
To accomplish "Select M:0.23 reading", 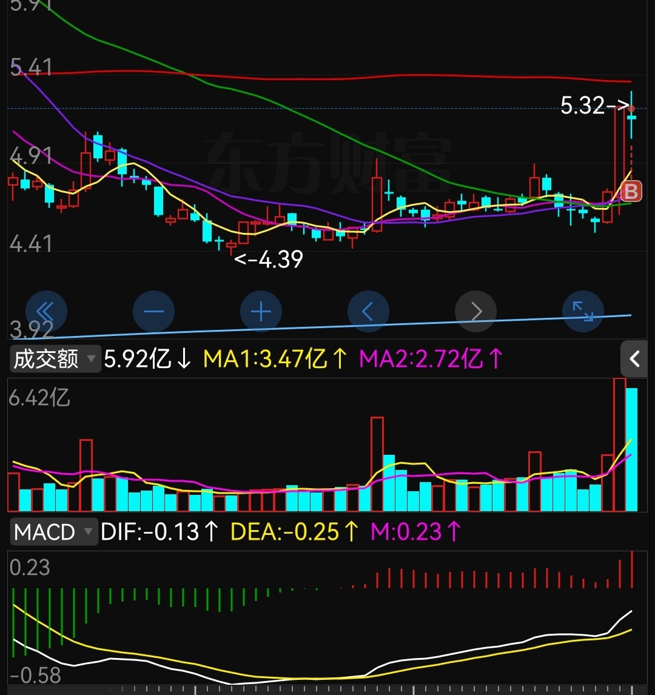I will [x=415, y=531].
